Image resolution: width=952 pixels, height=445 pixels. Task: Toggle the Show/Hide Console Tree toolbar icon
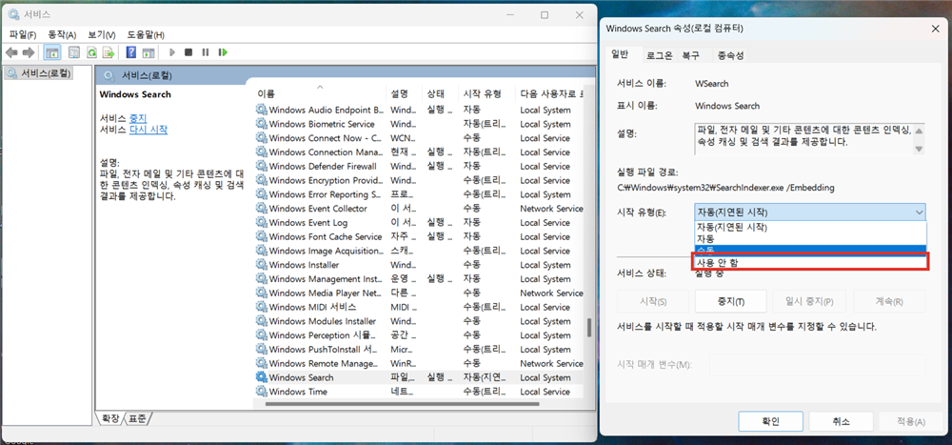52,53
